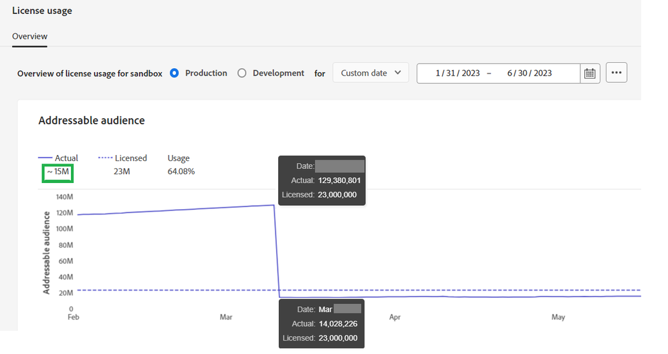
Task: Switch to the Overview tab
Action: tap(29, 36)
